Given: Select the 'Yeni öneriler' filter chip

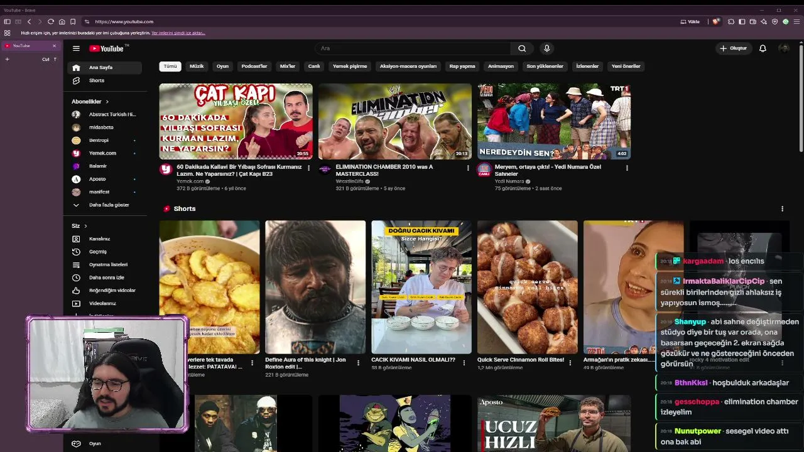Looking at the screenshot, I should point(626,66).
